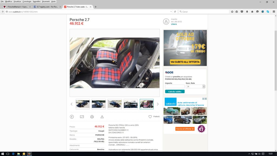This screenshot has width=277, height=156.
Task: Send the listing by email icon
Action: pyautogui.click(x=82, y=117)
